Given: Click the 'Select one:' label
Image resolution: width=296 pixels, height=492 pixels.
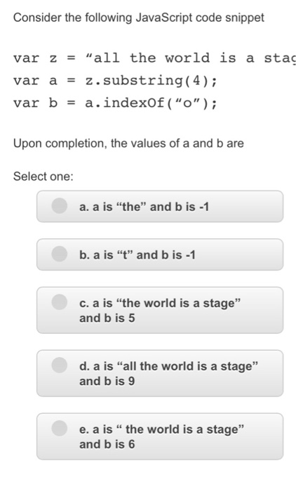Looking at the screenshot, I should tap(43, 176).
